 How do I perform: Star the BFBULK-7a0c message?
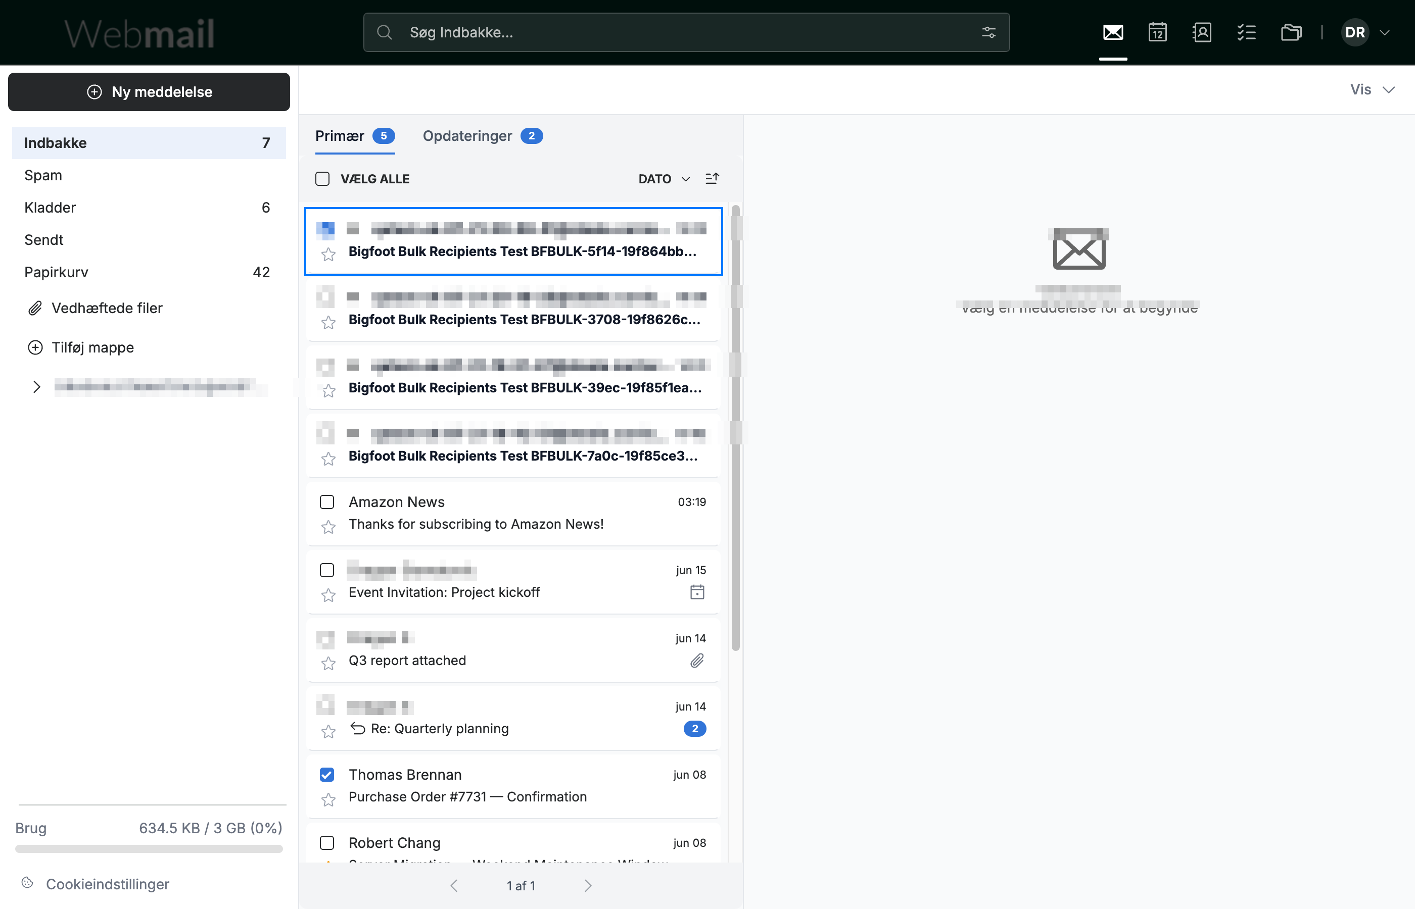pos(328,459)
